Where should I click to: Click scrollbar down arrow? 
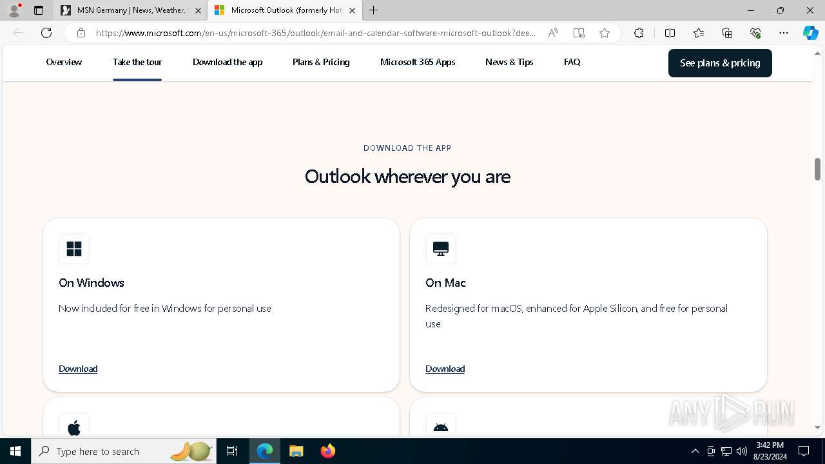coord(817,427)
